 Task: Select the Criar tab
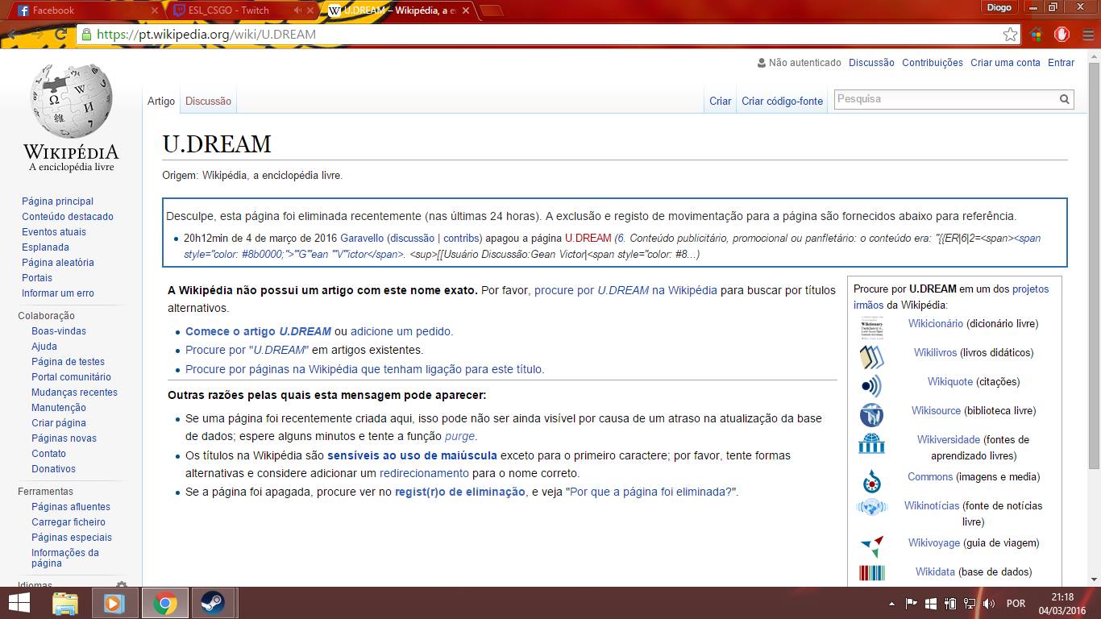(720, 102)
